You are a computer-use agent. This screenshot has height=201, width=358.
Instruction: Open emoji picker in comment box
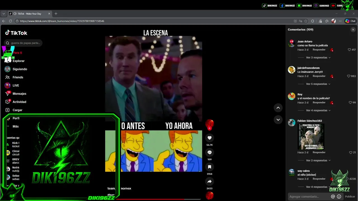click(339, 197)
